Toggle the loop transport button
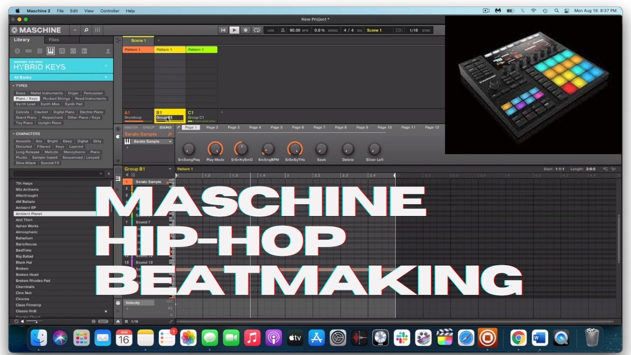Viewport: 631px width, 355px height. pos(256,30)
